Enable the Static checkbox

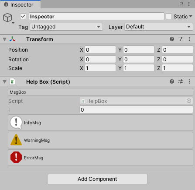(x=169, y=16)
